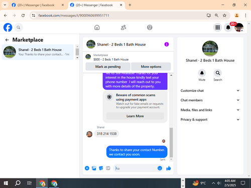Open a new browser tab
This screenshot has height=188, width=251.
tap(130, 5)
